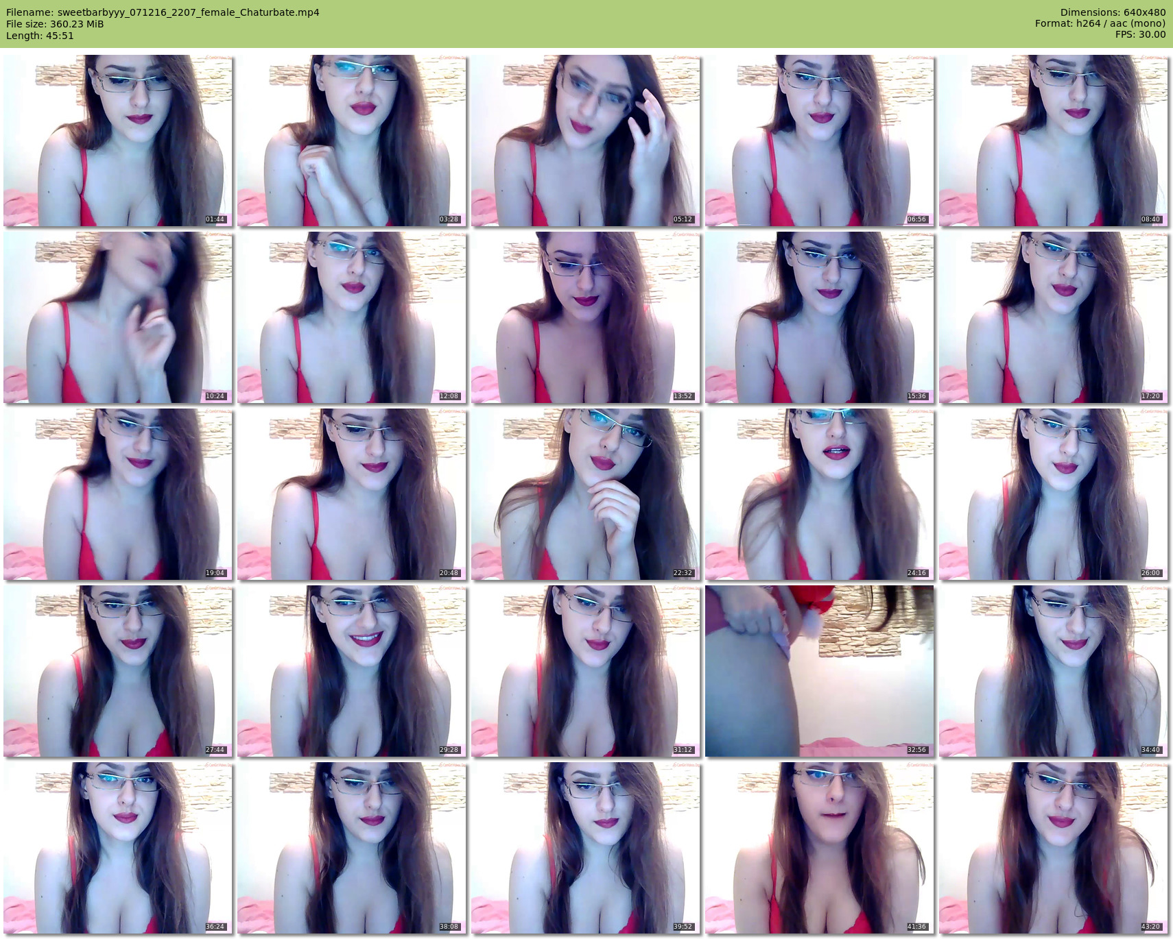Open the stone wall frame at 32:56
The height and width of the screenshot is (939, 1173).
[820, 671]
